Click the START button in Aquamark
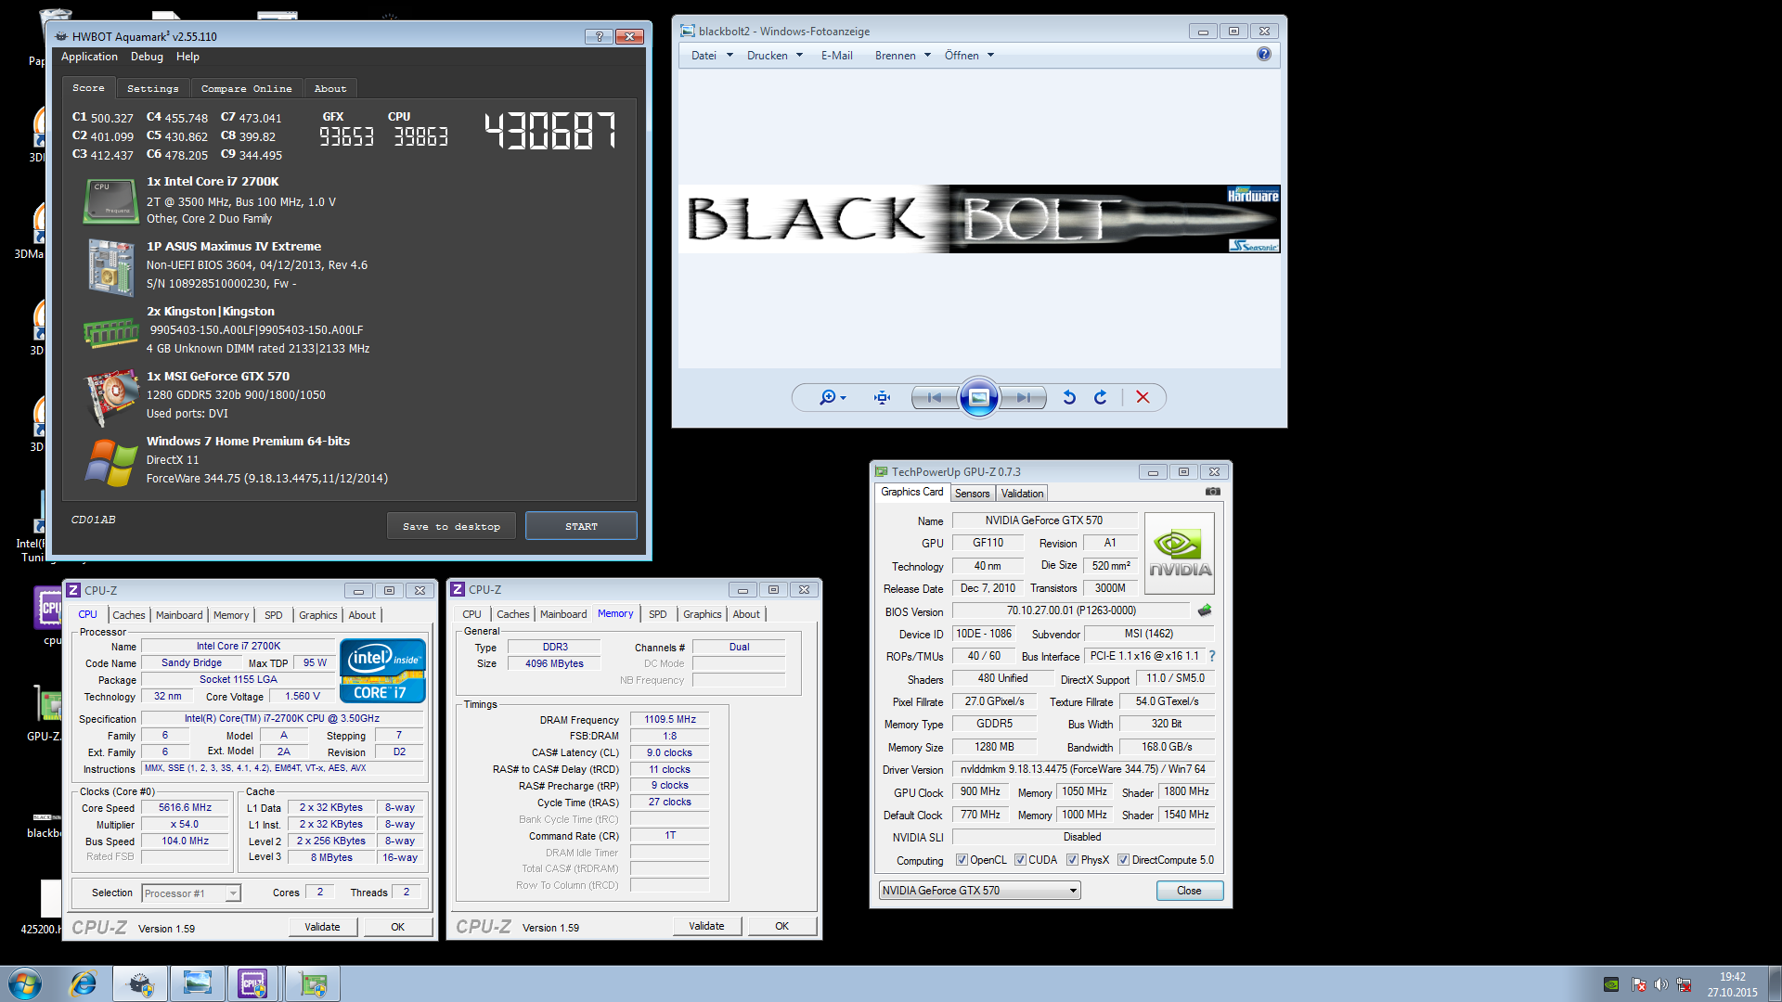1782x1002 pixels. coord(581,526)
